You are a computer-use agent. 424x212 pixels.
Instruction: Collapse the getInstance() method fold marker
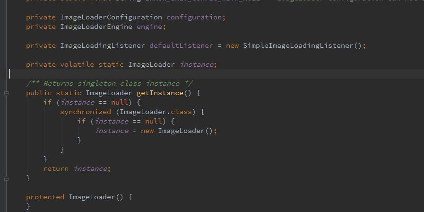coord(6,93)
